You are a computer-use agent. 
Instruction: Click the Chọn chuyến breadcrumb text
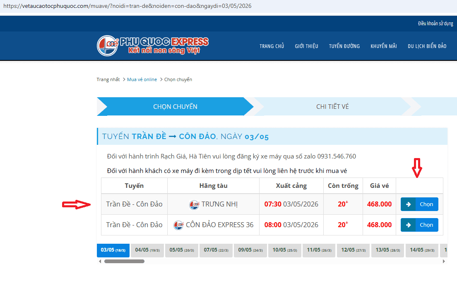tap(178, 79)
